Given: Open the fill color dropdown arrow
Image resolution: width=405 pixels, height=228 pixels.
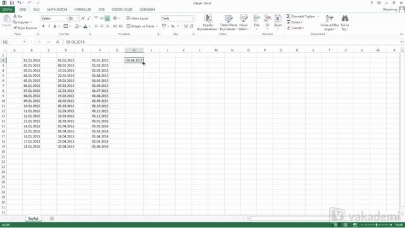Looking at the screenshot, I should (81, 26).
